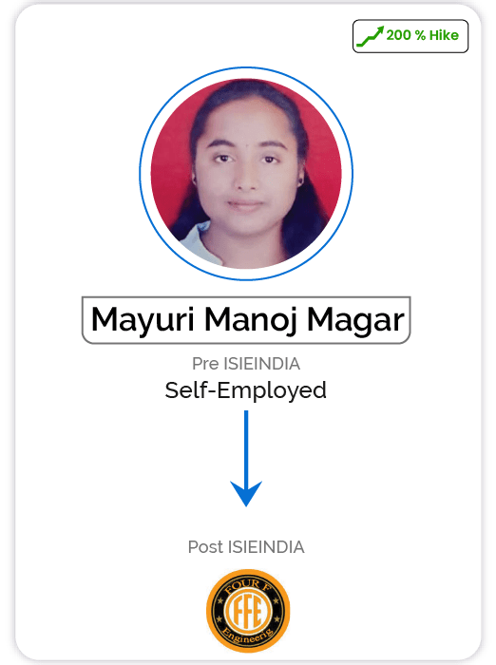The image size is (496, 665).
Task: Click the green upward trend arrow icon
Action: pyautogui.click(x=370, y=36)
